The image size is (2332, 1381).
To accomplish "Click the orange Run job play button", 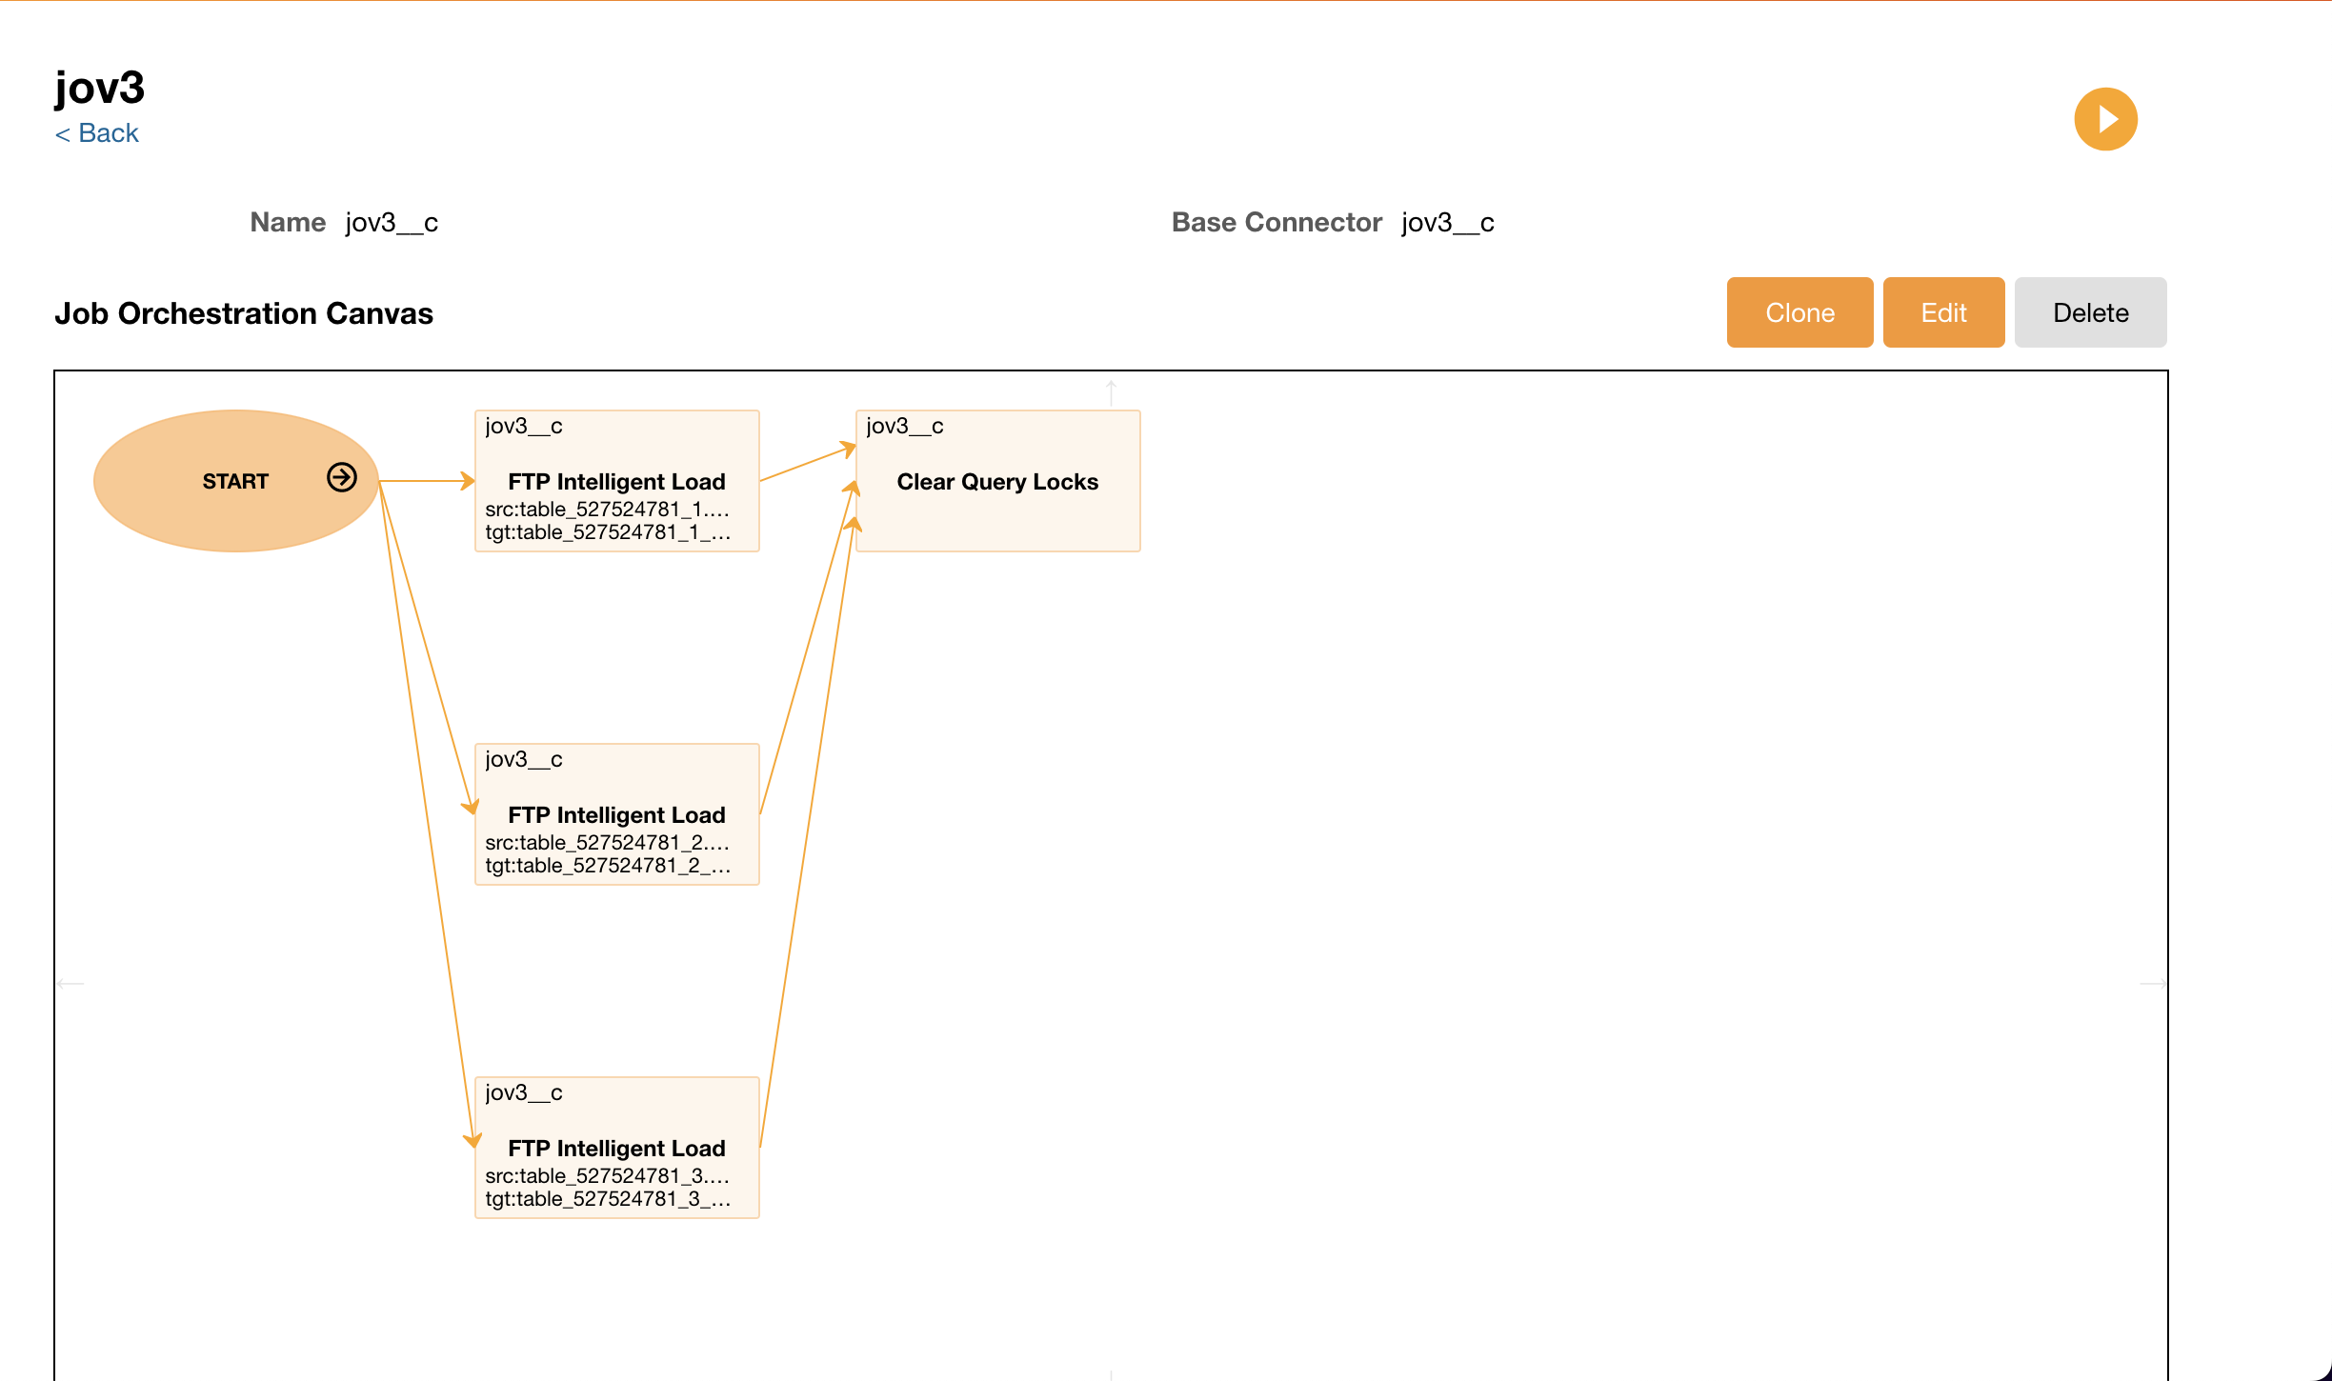I will (2105, 119).
